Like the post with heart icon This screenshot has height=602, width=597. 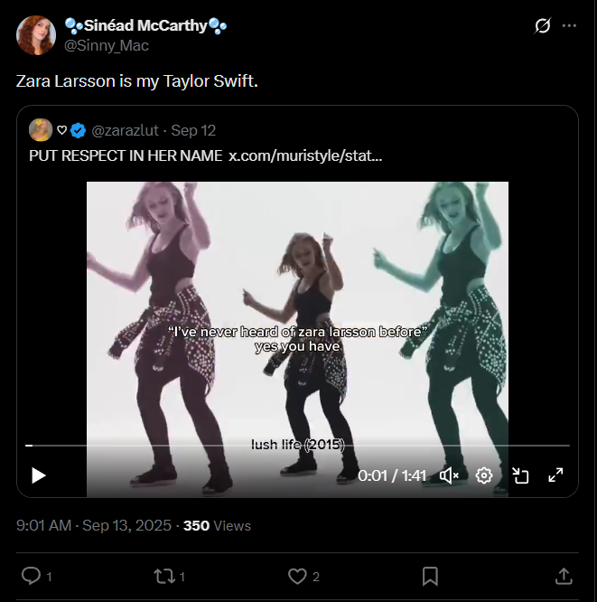pos(297,576)
